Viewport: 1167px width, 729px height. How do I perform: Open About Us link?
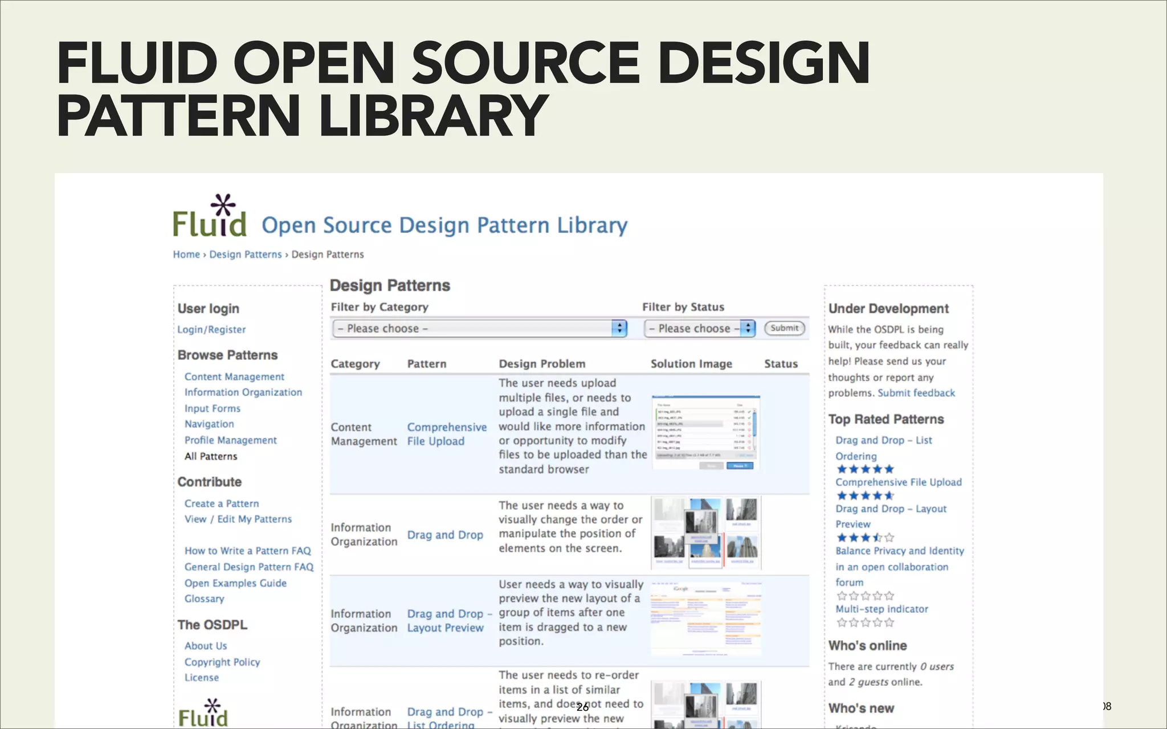click(x=206, y=646)
